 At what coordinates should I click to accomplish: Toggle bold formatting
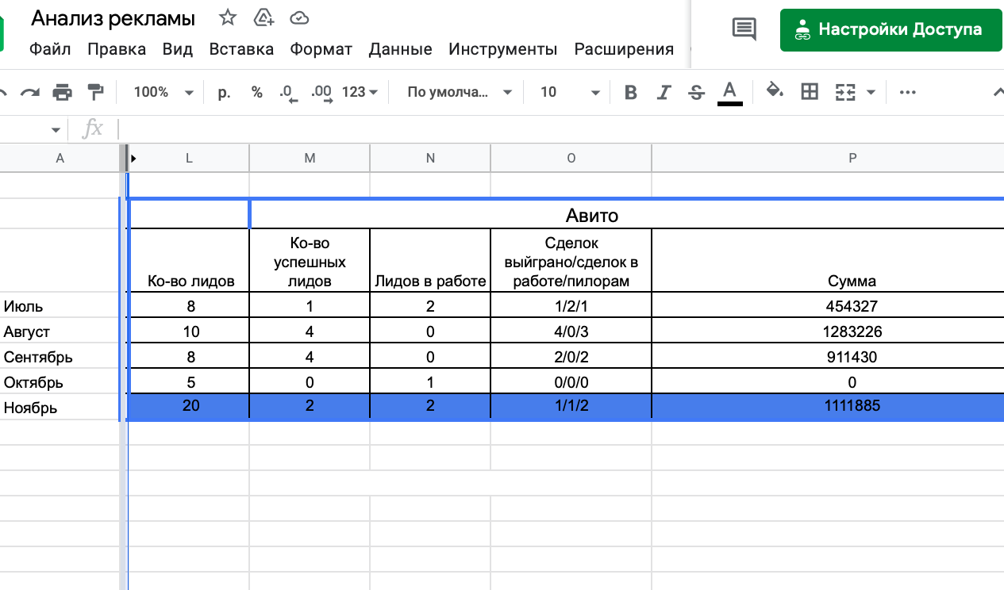[630, 92]
